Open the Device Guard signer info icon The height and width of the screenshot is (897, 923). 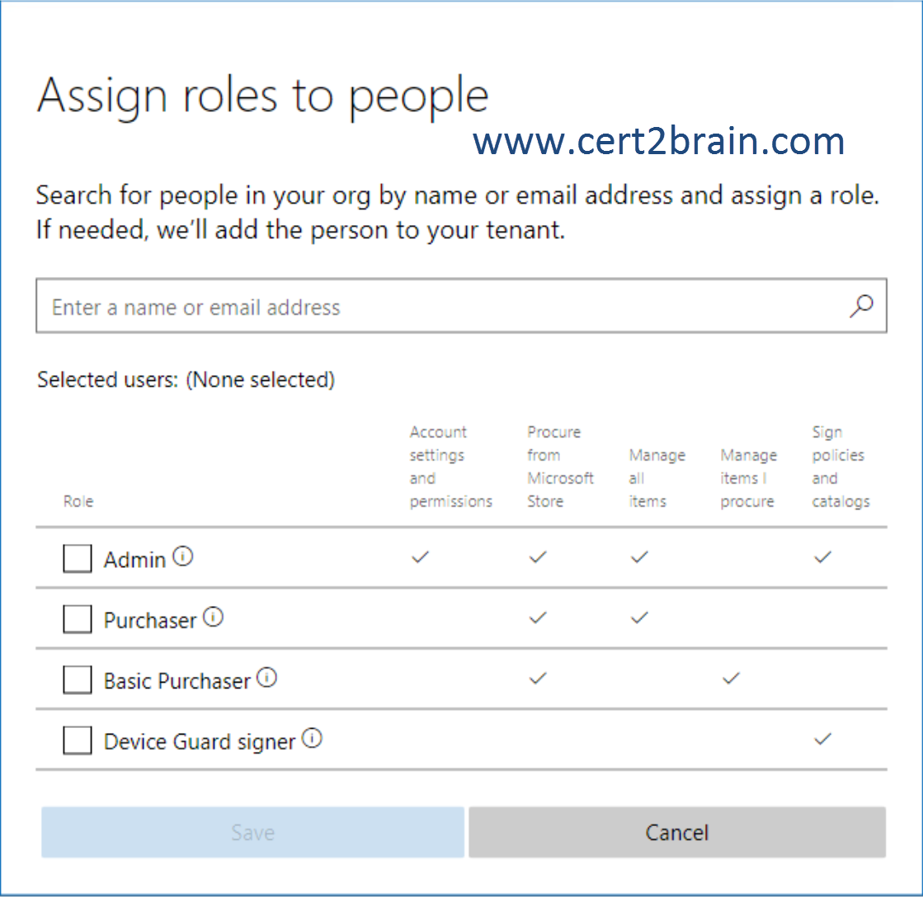pyautogui.click(x=312, y=738)
